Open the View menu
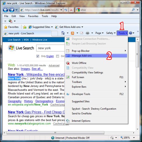 point(22,16)
